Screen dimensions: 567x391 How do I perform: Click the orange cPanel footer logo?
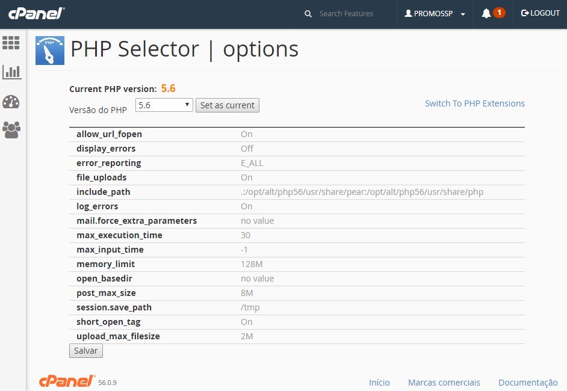[67, 381]
